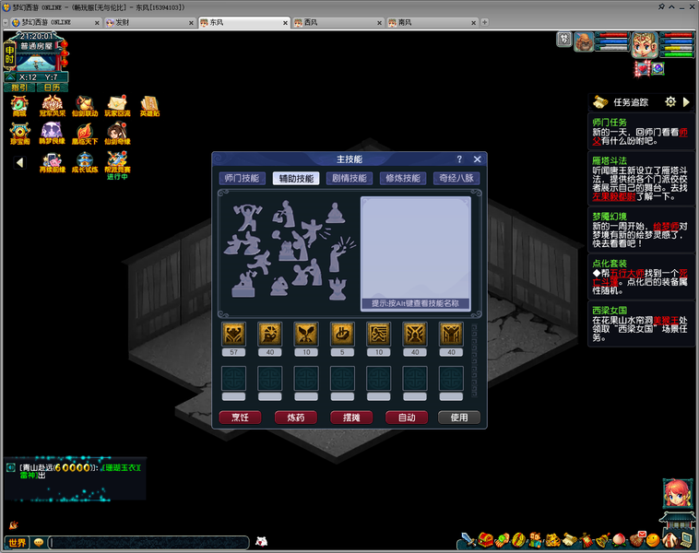Select the skill icon with level 57
The height and width of the screenshot is (553, 699).
click(x=234, y=335)
